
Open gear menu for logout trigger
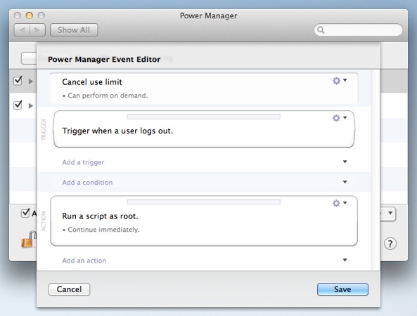pos(340,118)
